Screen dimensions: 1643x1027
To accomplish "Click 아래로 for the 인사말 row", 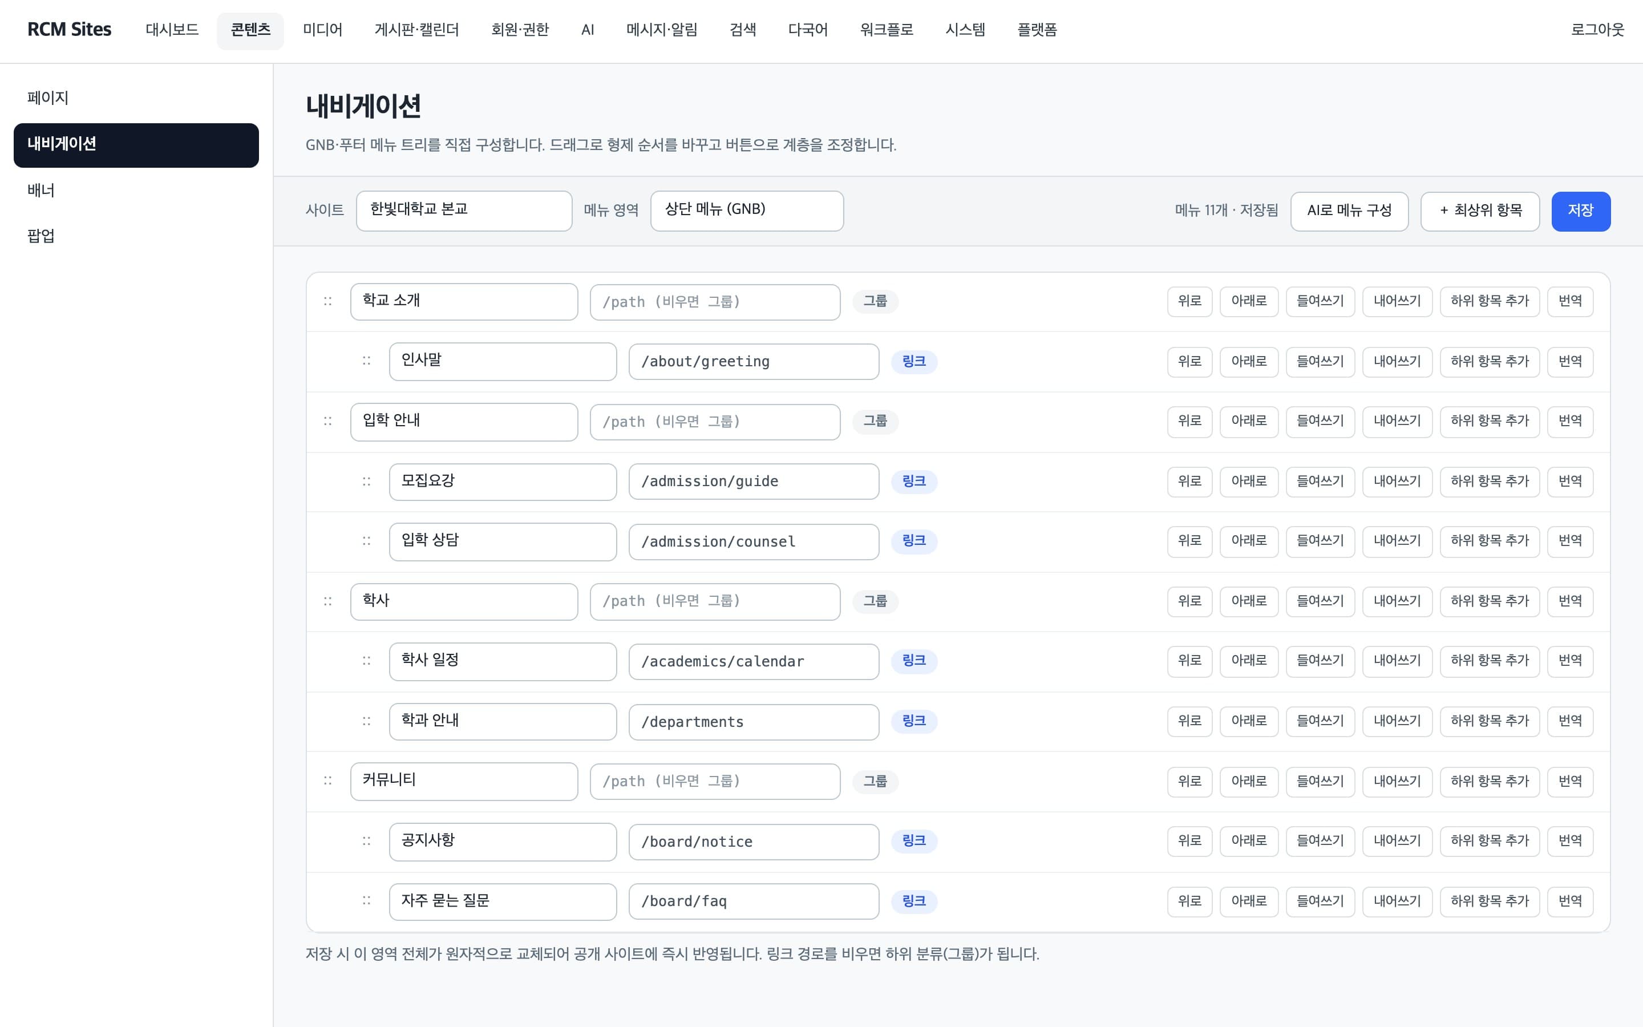I will coord(1249,361).
